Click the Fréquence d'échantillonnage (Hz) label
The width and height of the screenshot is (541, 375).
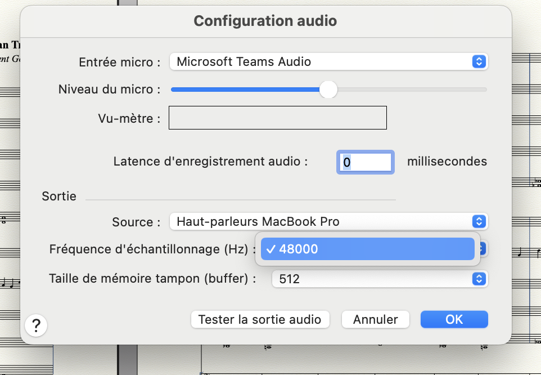click(148, 249)
